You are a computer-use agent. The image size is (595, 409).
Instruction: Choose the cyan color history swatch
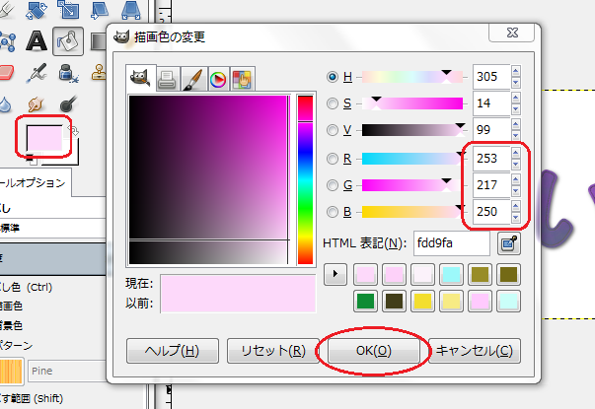point(451,274)
